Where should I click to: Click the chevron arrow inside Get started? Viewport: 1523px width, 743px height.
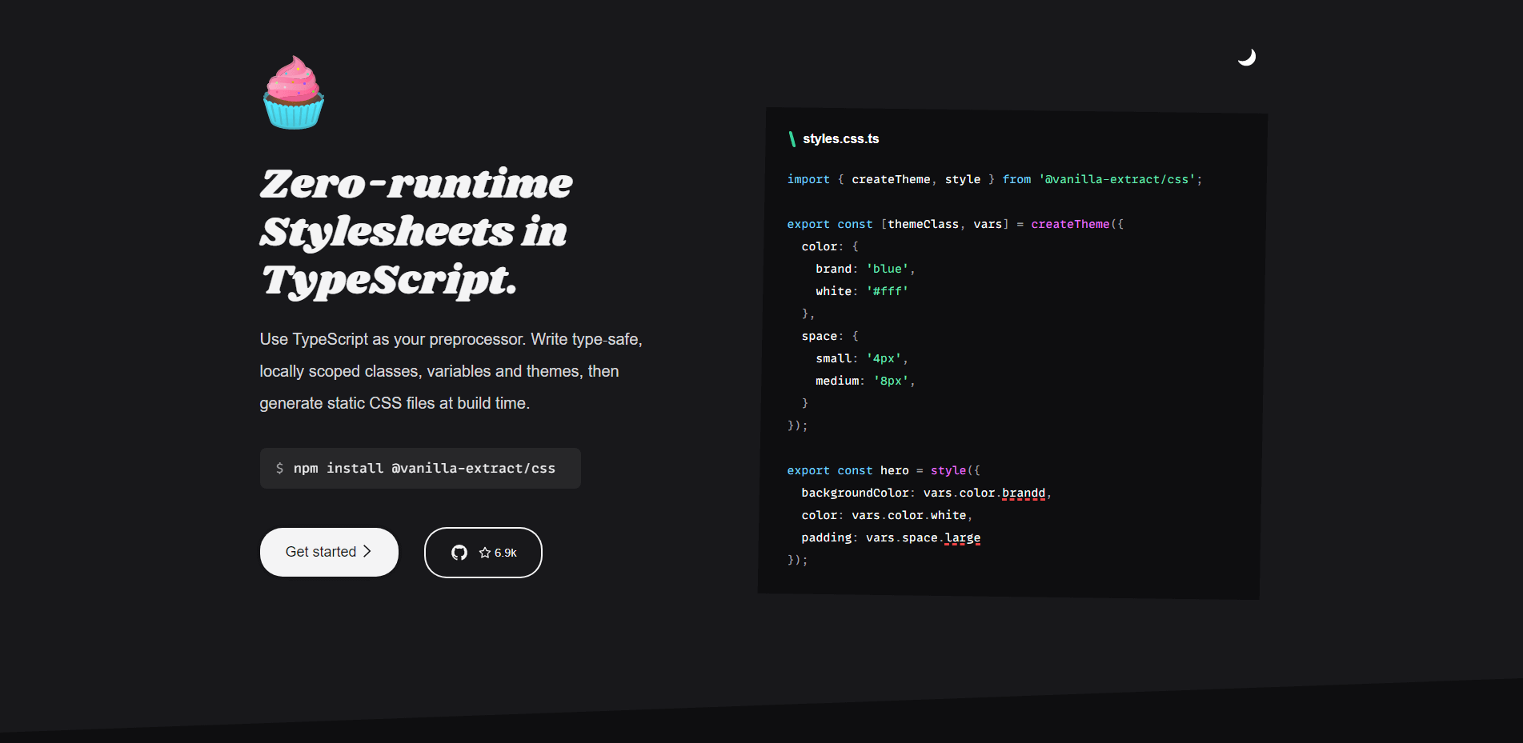click(x=367, y=552)
